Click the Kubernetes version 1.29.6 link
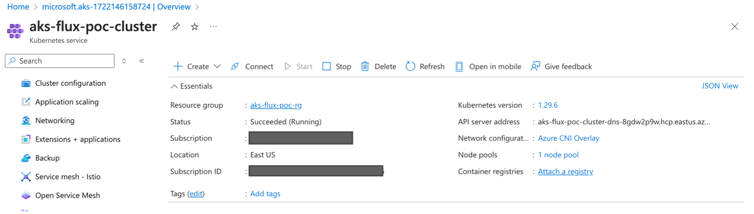 (548, 105)
